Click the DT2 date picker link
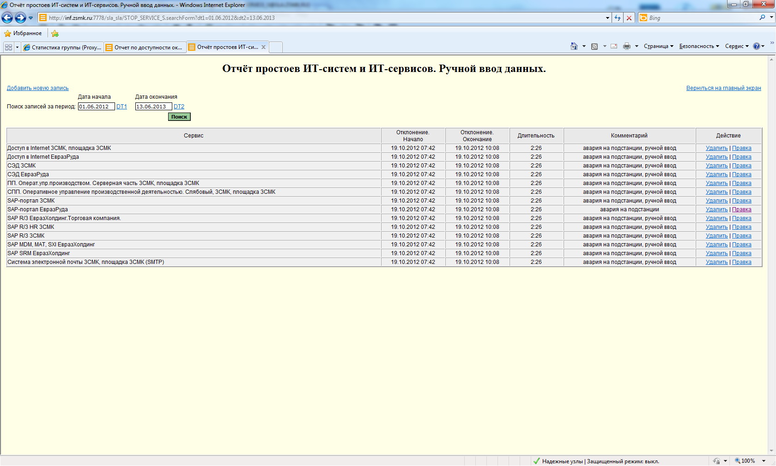 click(179, 107)
